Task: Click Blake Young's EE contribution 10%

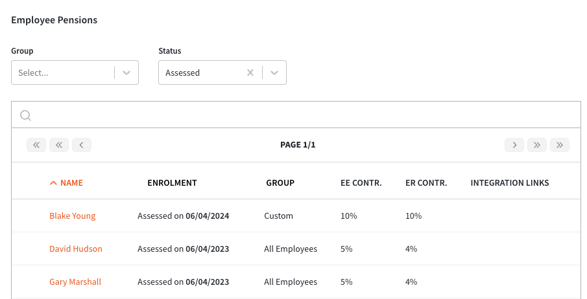Action: tap(349, 216)
